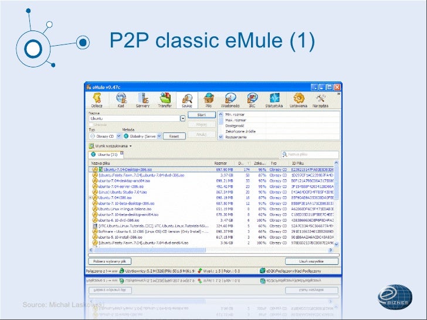
Task: Switch to the Ubuntu (31) results tab
Action: coord(105,154)
